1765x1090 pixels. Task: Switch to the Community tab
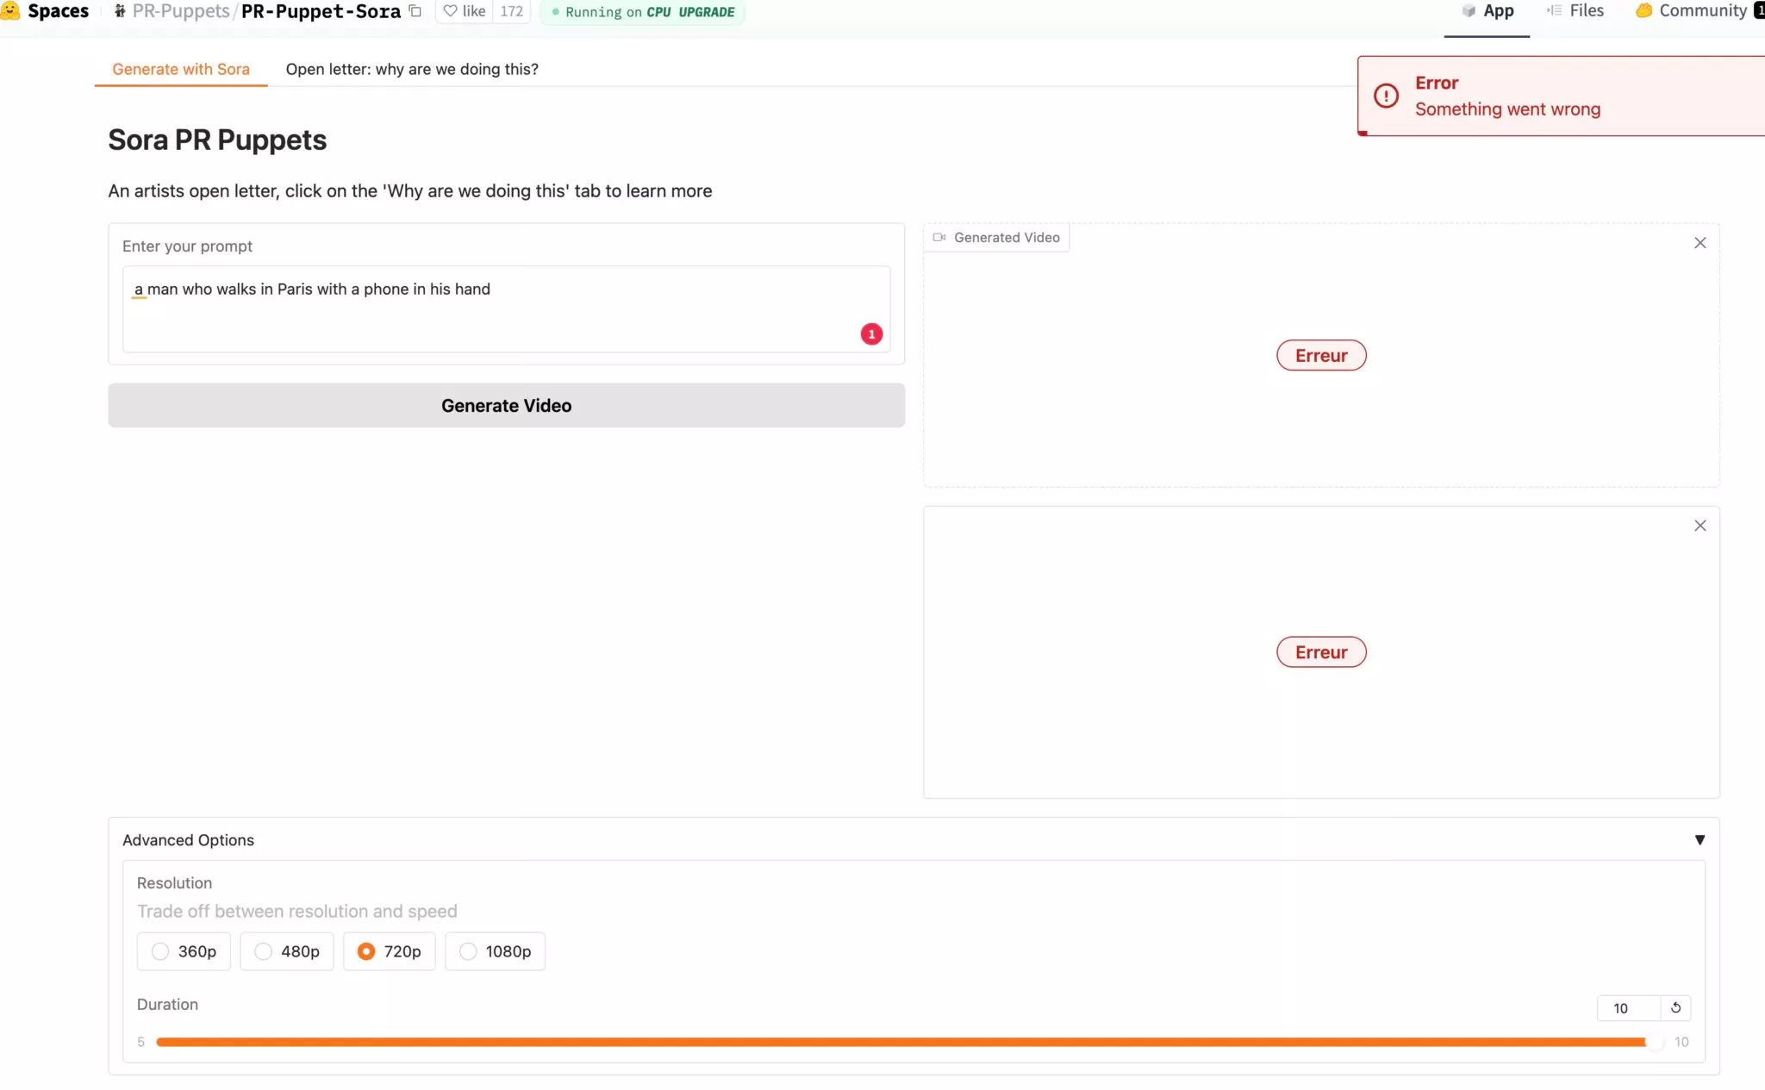tap(1700, 11)
